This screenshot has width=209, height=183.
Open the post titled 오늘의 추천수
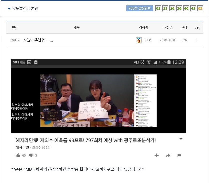tap(38, 40)
